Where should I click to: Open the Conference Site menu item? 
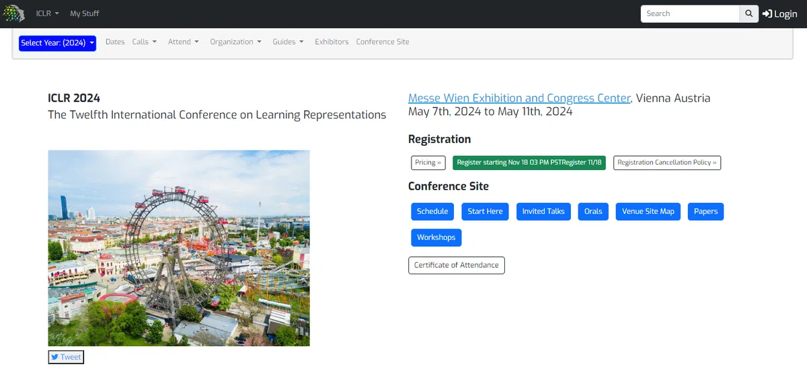pyautogui.click(x=383, y=42)
